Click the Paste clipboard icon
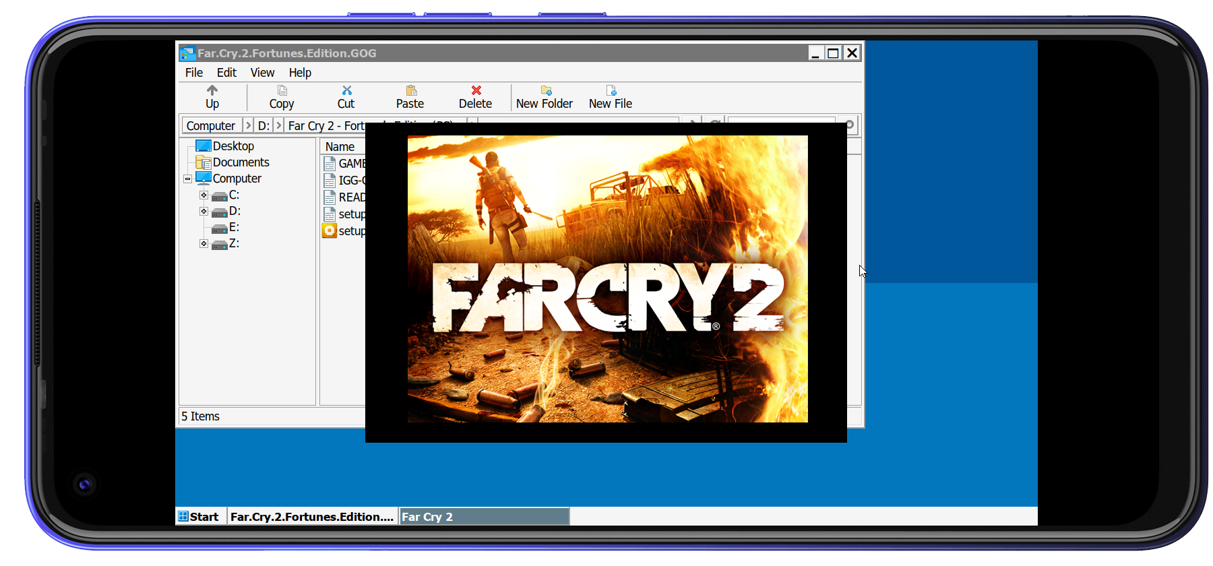This screenshot has height=566, width=1213. pos(411,91)
